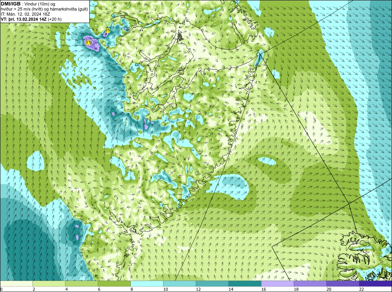This screenshot has width=392, height=292.
Task: Click the scale label 10
Action: (165, 289)
